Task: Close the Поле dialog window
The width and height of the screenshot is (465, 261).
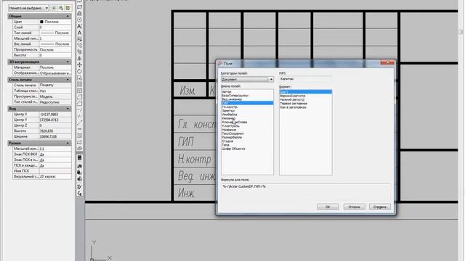Action: point(387,62)
